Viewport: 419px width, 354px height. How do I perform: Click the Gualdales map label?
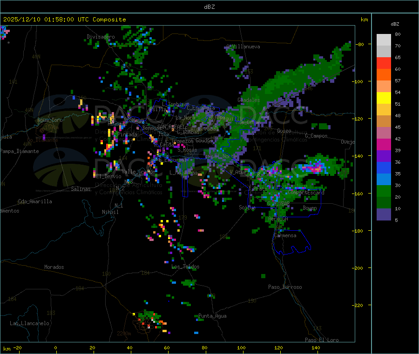click(x=249, y=100)
